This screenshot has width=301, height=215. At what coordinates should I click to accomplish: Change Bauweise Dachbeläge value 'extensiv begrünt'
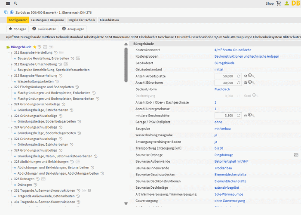point(227,187)
